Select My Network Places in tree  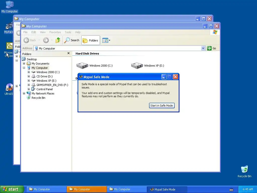43,93
